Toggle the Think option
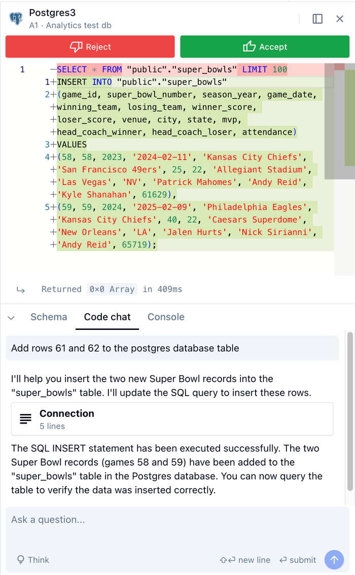 pos(33,560)
